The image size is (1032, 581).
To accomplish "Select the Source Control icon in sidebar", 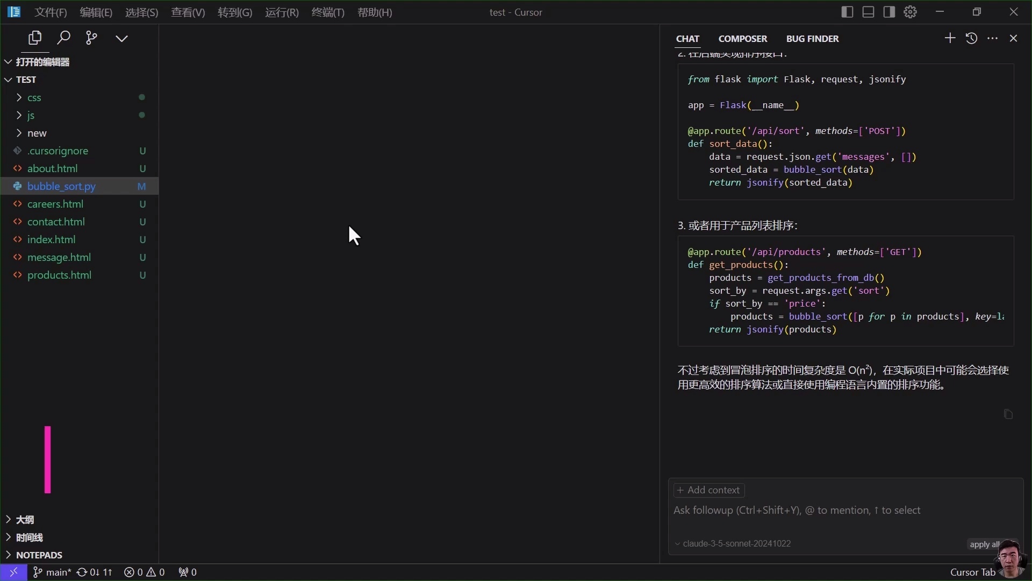I will [x=91, y=38].
